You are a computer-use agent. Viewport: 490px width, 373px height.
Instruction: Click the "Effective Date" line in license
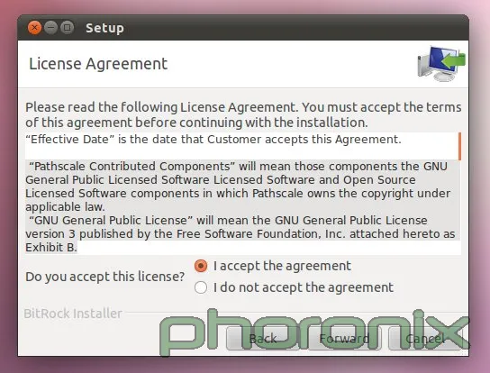pyautogui.click(x=213, y=140)
